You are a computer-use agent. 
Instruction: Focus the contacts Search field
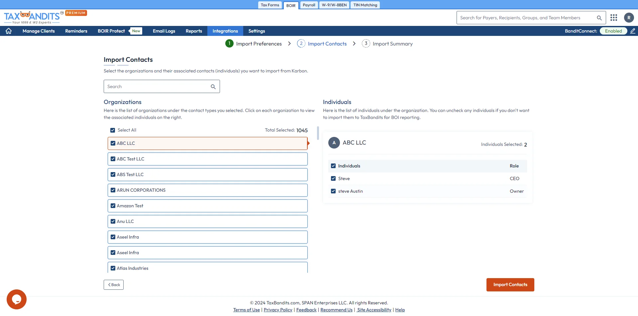pos(162,86)
